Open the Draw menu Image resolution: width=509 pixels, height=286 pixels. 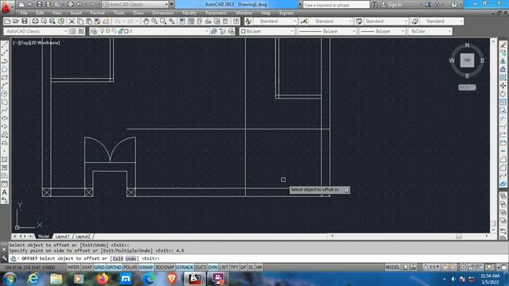tap(138, 13)
